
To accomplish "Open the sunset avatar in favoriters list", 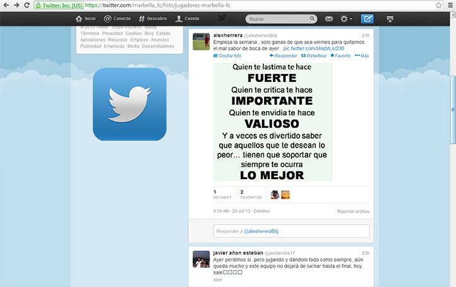I will click(x=285, y=195).
